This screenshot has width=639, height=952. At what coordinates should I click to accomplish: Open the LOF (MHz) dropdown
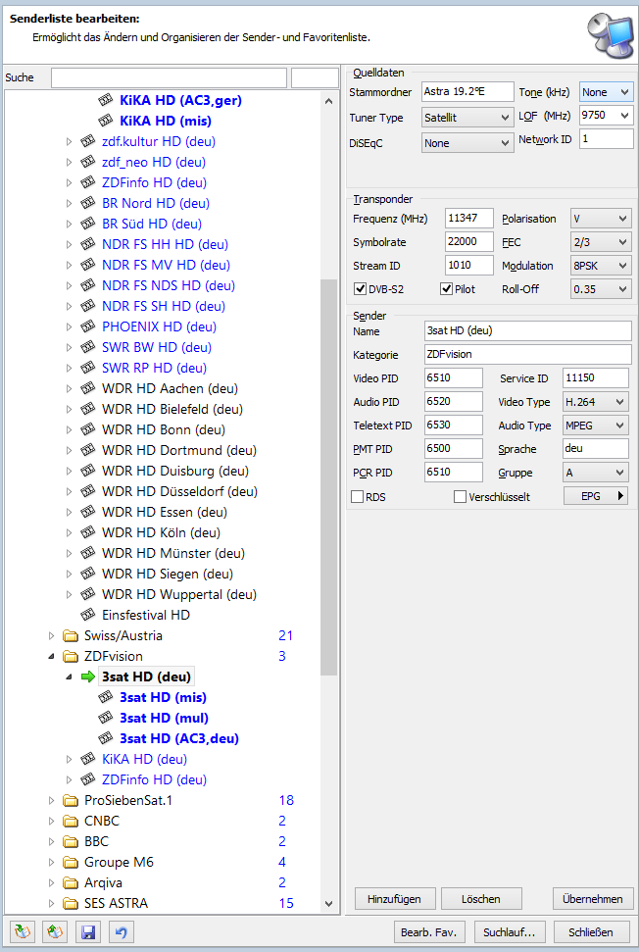(x=607, y=116)
